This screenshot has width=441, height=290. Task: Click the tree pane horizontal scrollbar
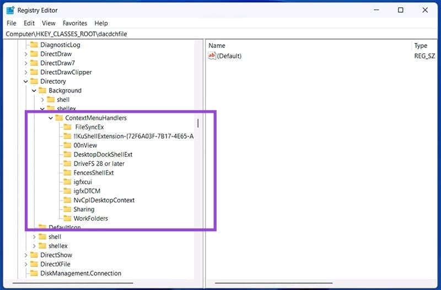73,283
